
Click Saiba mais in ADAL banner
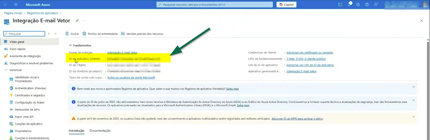click(x=243, y=106)
